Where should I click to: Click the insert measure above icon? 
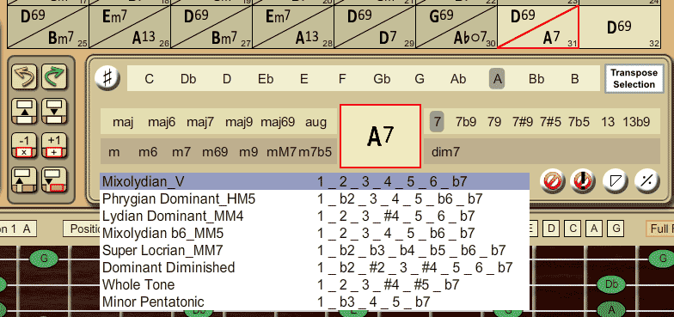tap(24, 112)
